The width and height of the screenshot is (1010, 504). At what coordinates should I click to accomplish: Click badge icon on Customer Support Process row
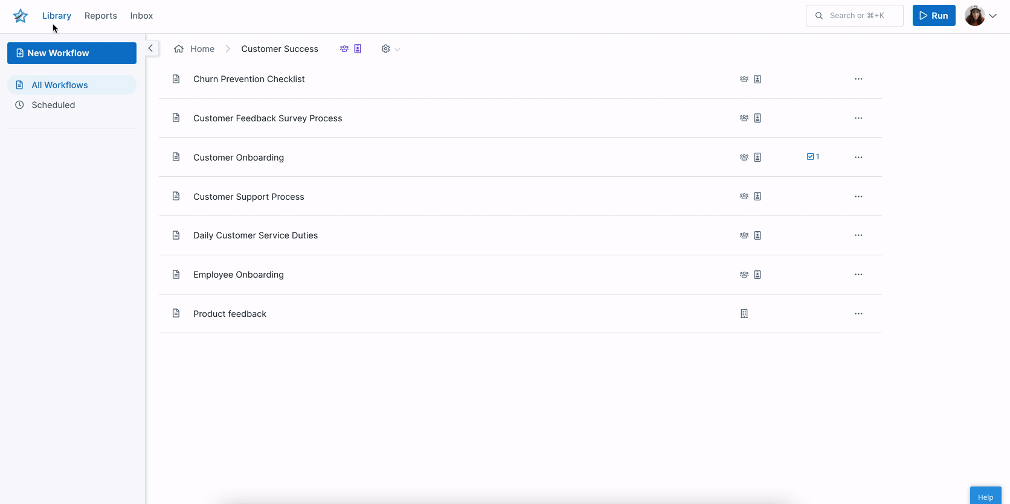click(757, 196)
